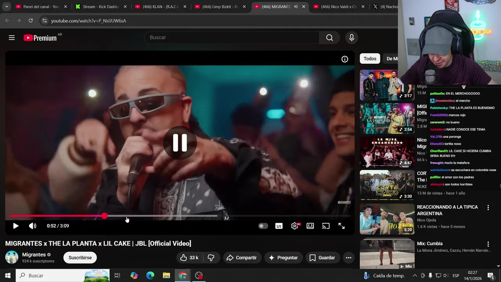Switch to Limp Bizkit tab
501x282 pixels.
click(x=220, y=7)
